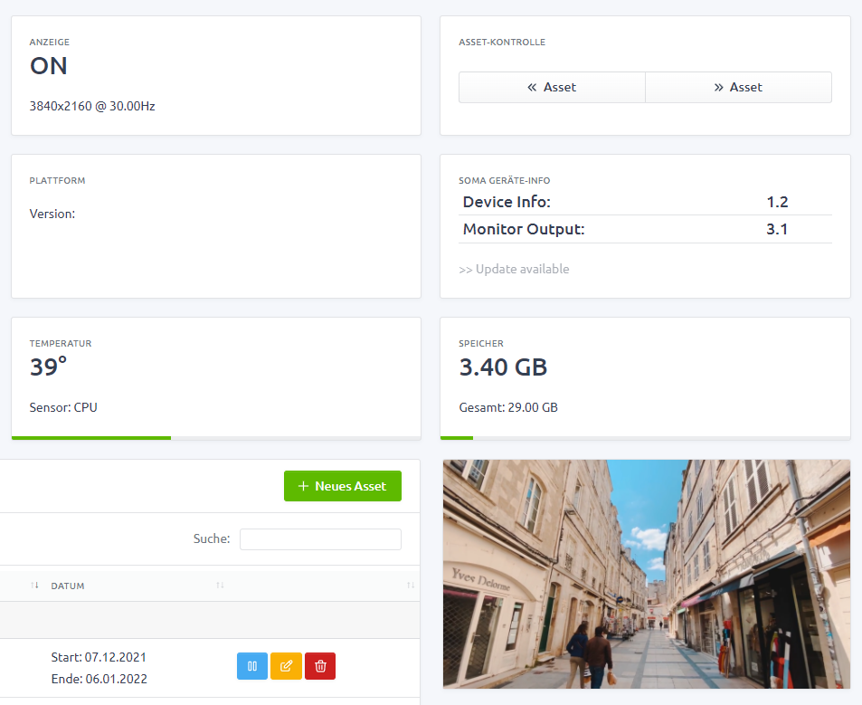Click the sort arrows left of DATUM
The image size is (862, 705).
33,586
